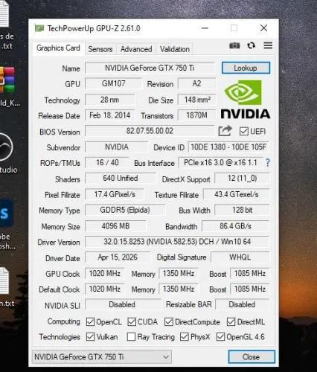The height and width of the screenshot is (372, 317).
Task: Click the NVIDIA SLI value Disabled
Action: tap(122, 304)
